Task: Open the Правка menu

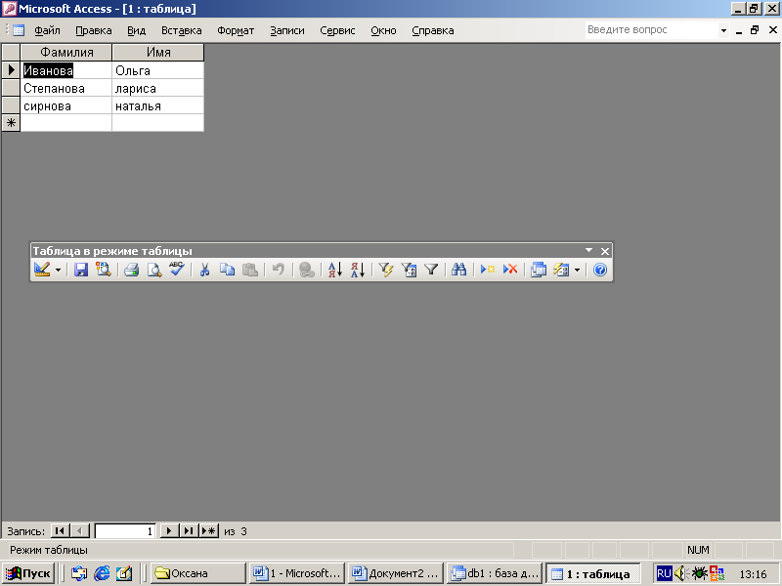Action: pos(93,30)
